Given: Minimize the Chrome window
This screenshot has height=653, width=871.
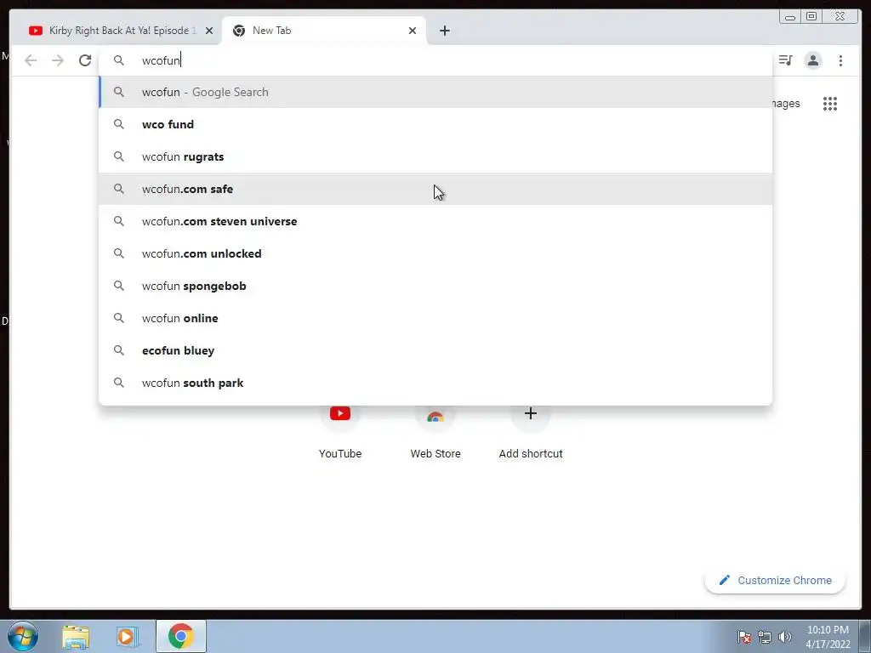Looking at the screenshot, I should (x=790, y=17).
